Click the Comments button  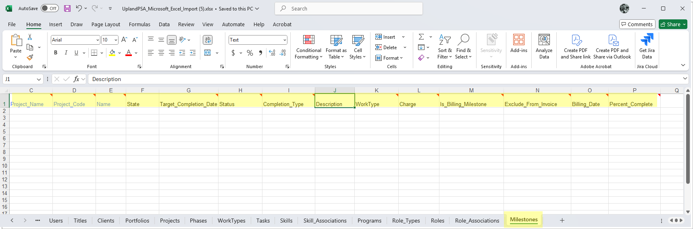tap(637, 24)
